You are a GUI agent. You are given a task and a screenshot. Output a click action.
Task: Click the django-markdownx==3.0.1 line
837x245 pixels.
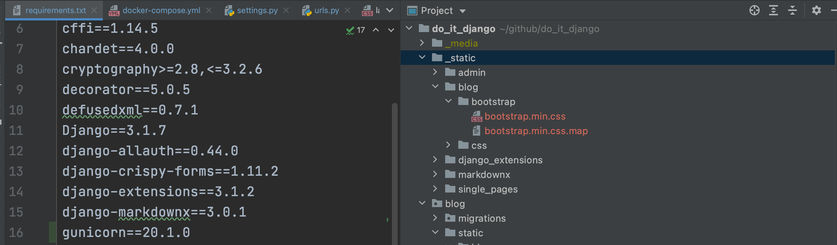coord(154,212)
